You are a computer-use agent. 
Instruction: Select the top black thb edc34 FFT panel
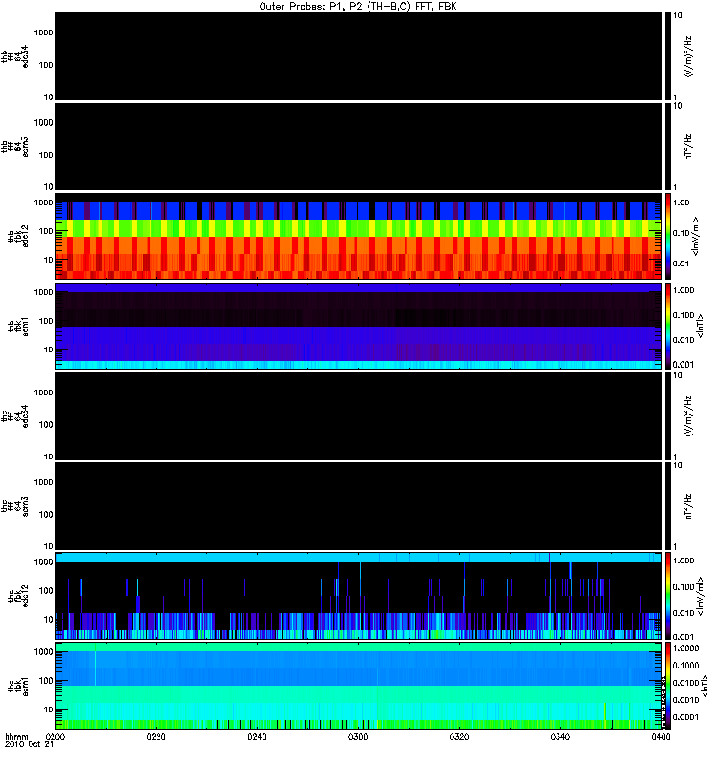tap(358, 56)
